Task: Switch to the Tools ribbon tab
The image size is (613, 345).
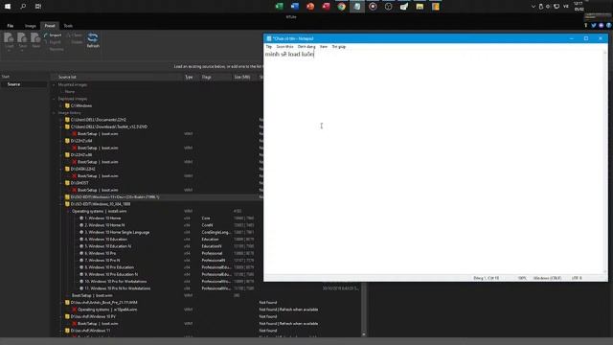Action: pos(68,26)
